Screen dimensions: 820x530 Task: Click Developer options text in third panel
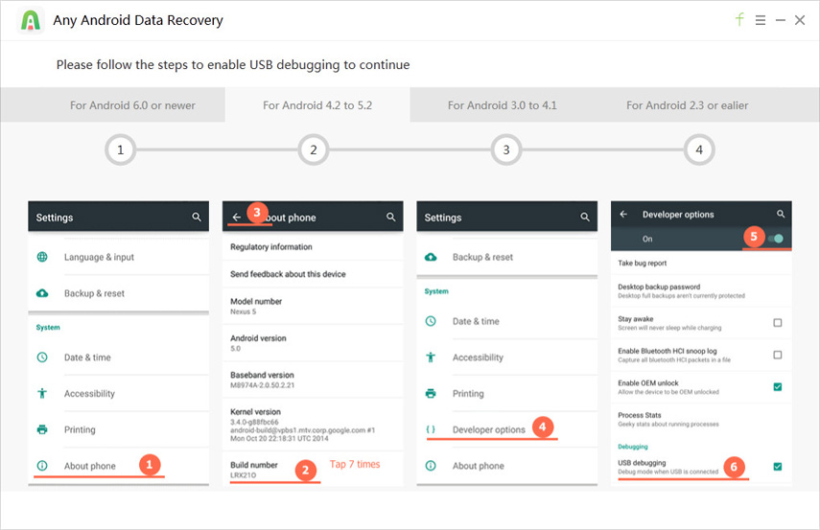coord(489,429)
